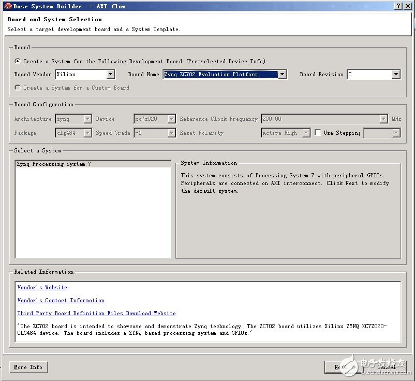This screenshot has width=416, height=381.
Task: Open the Vendor's Website link
Action: (42, 287)
